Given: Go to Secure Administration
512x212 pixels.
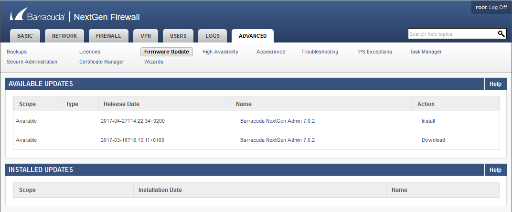Looking at the screenshot, I should pyautogui.click(x=32, y=62).
